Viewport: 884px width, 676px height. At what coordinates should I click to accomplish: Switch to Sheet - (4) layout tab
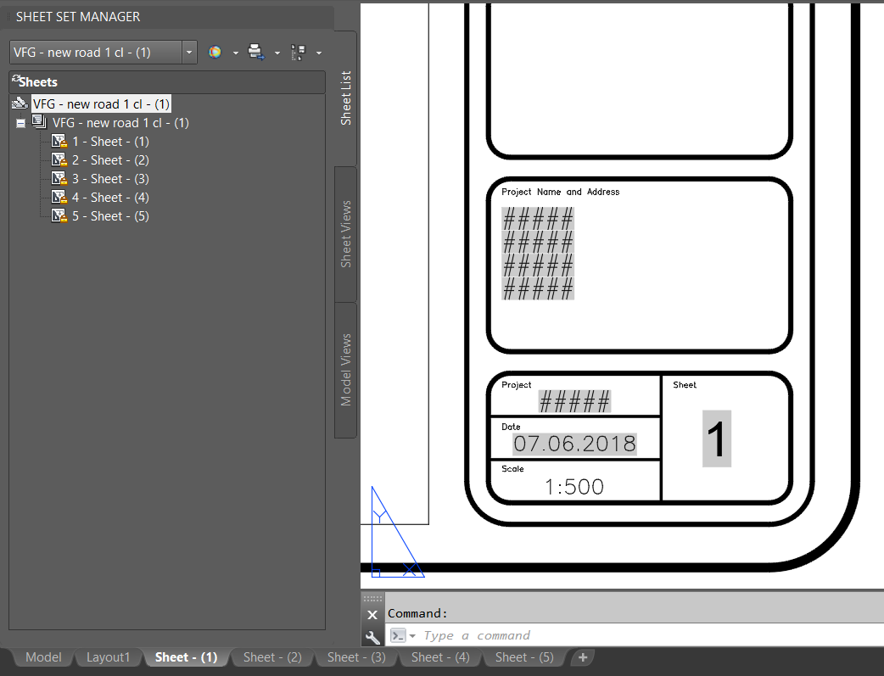tap(440, 657)
